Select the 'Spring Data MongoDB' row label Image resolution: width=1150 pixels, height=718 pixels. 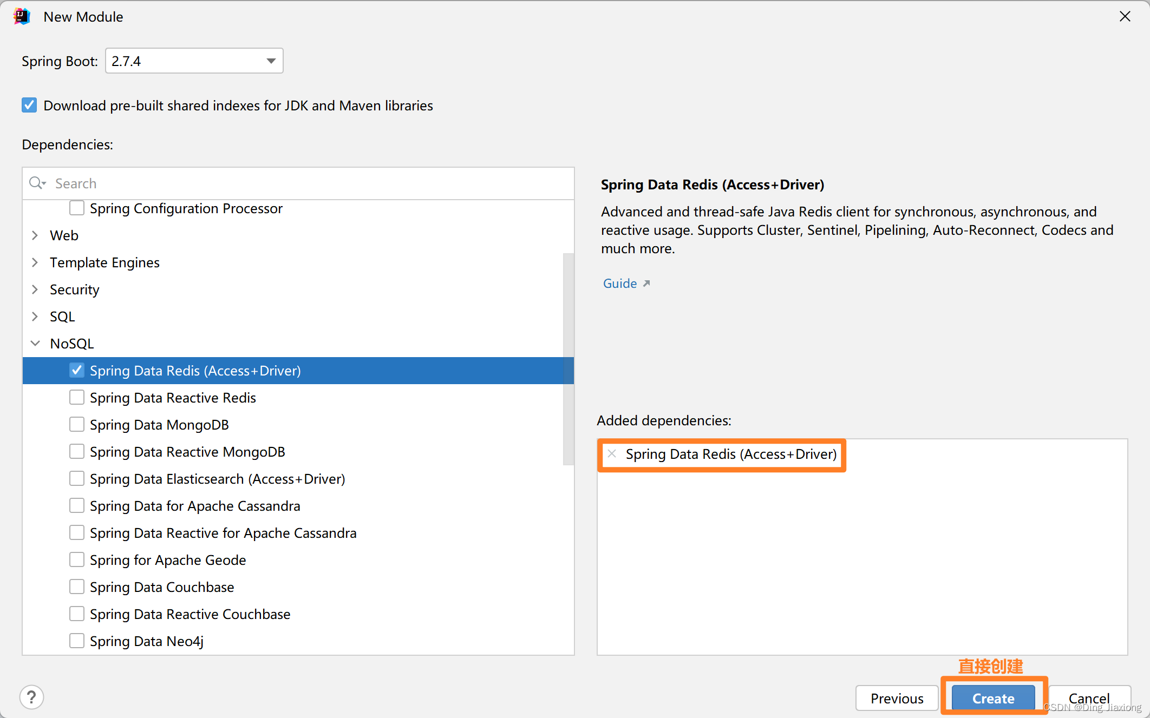(159, 425)
